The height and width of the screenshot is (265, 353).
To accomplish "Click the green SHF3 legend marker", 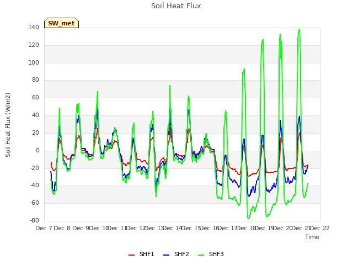I will tap(201, 255).
